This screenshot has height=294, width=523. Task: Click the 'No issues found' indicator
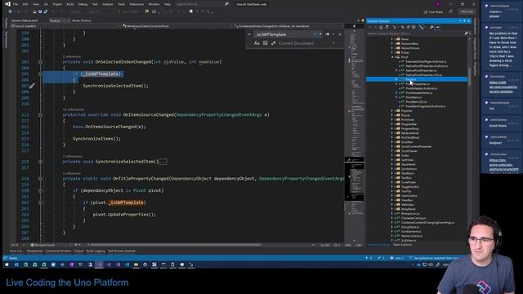coord(42,245)
